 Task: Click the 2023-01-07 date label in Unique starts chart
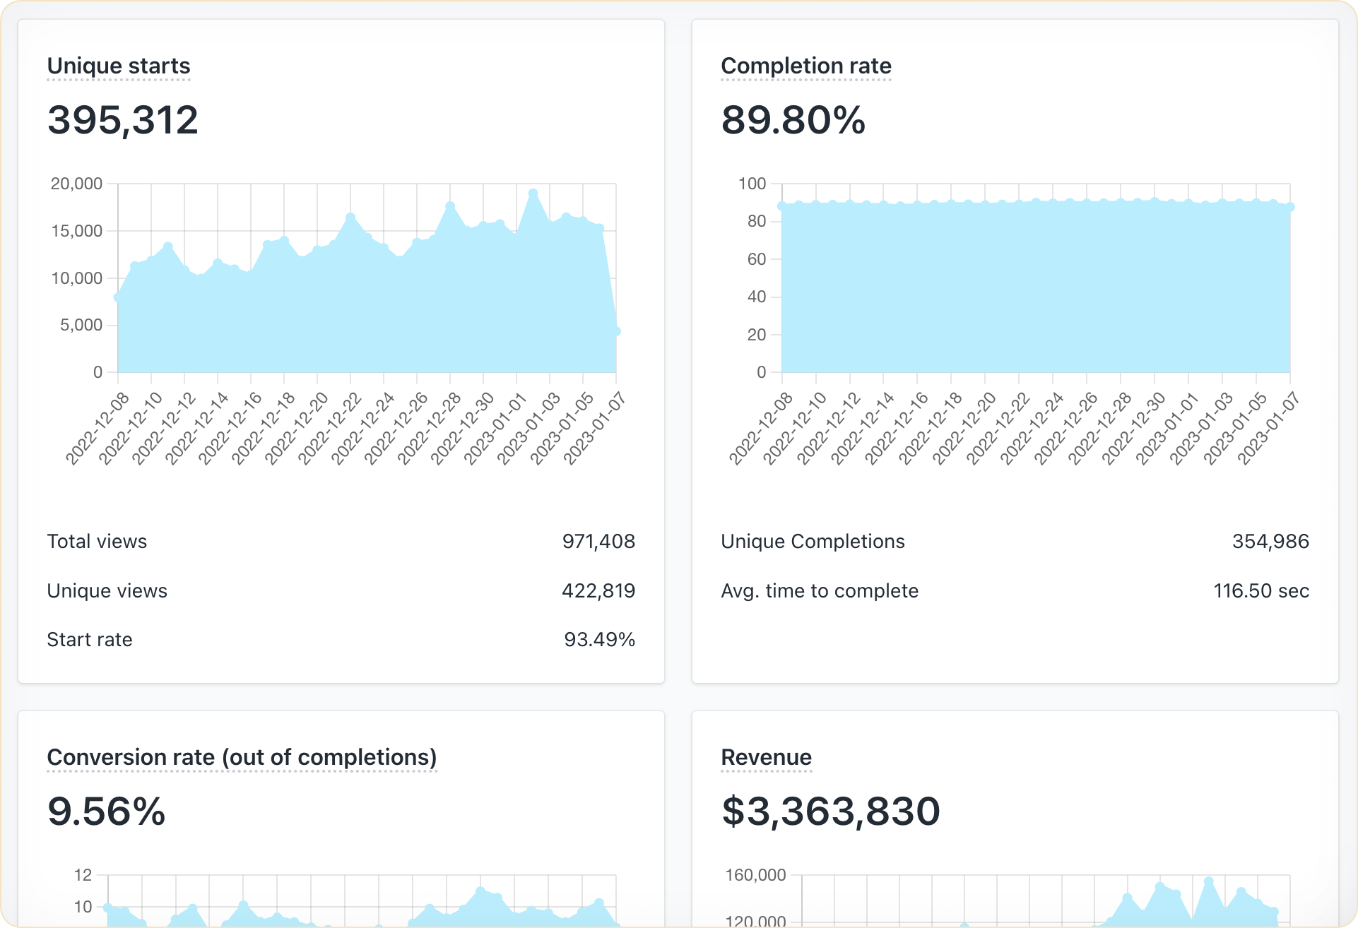[594, 429]
